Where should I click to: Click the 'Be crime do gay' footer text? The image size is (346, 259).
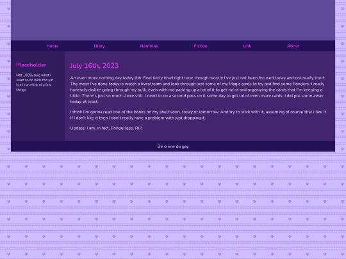(173, 146)
